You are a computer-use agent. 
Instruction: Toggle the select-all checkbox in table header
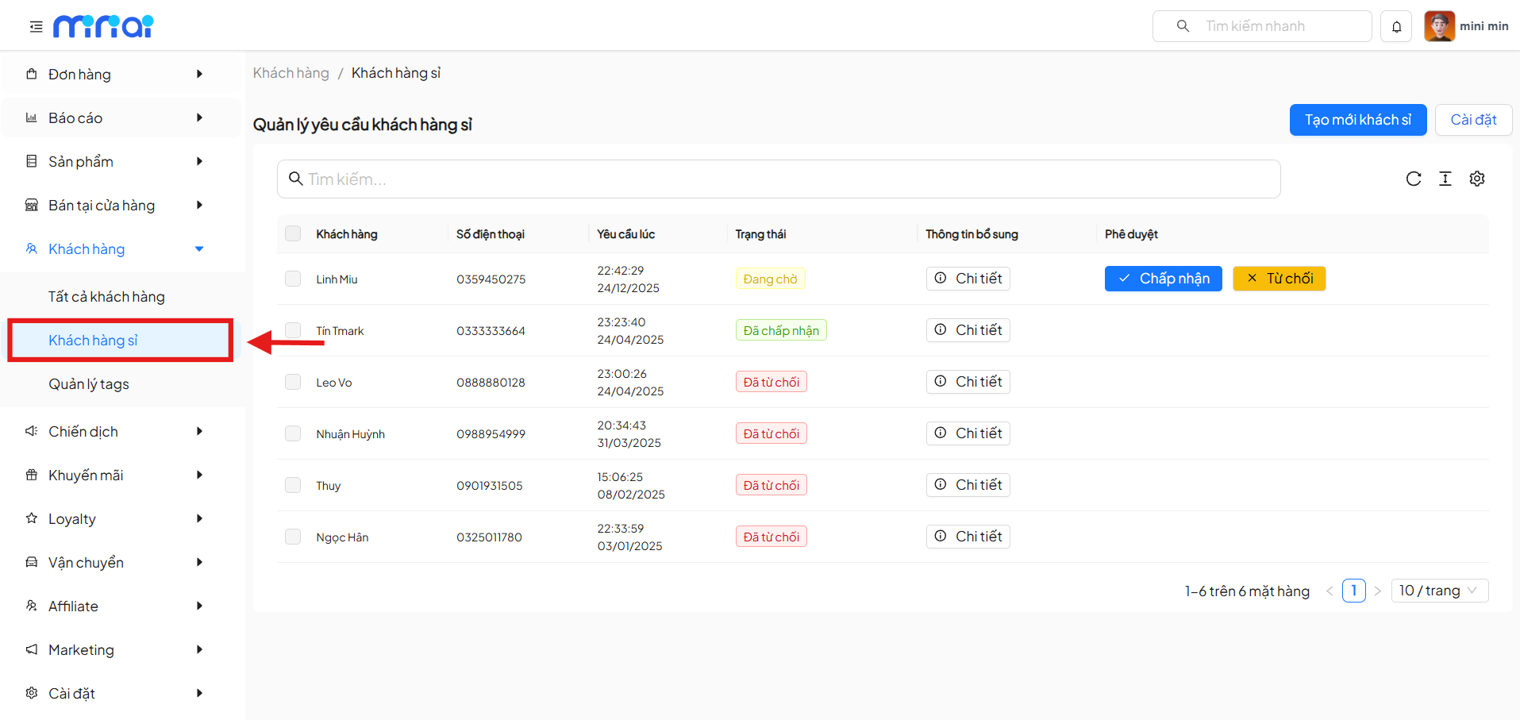[x=293, y=233]
